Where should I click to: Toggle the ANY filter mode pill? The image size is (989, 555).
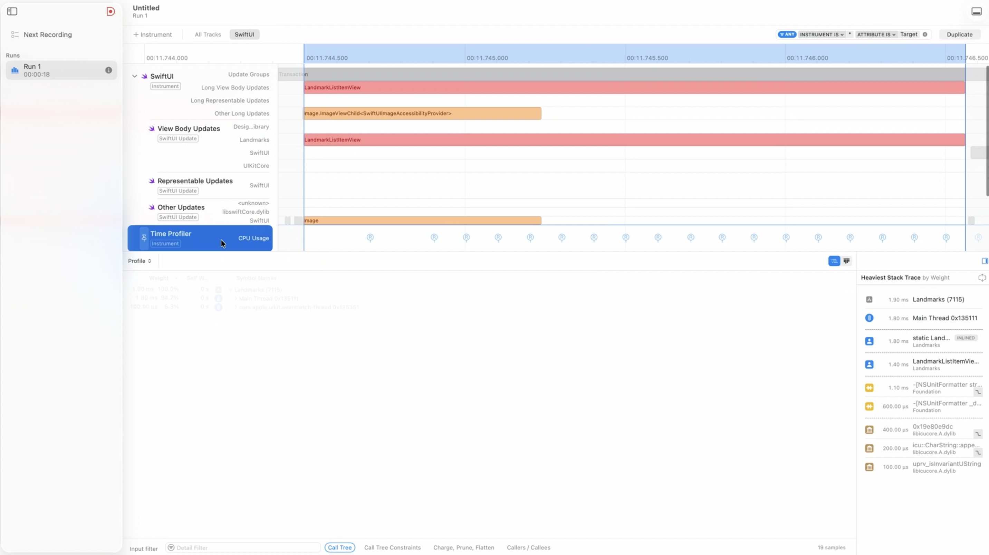pos(787,35)
